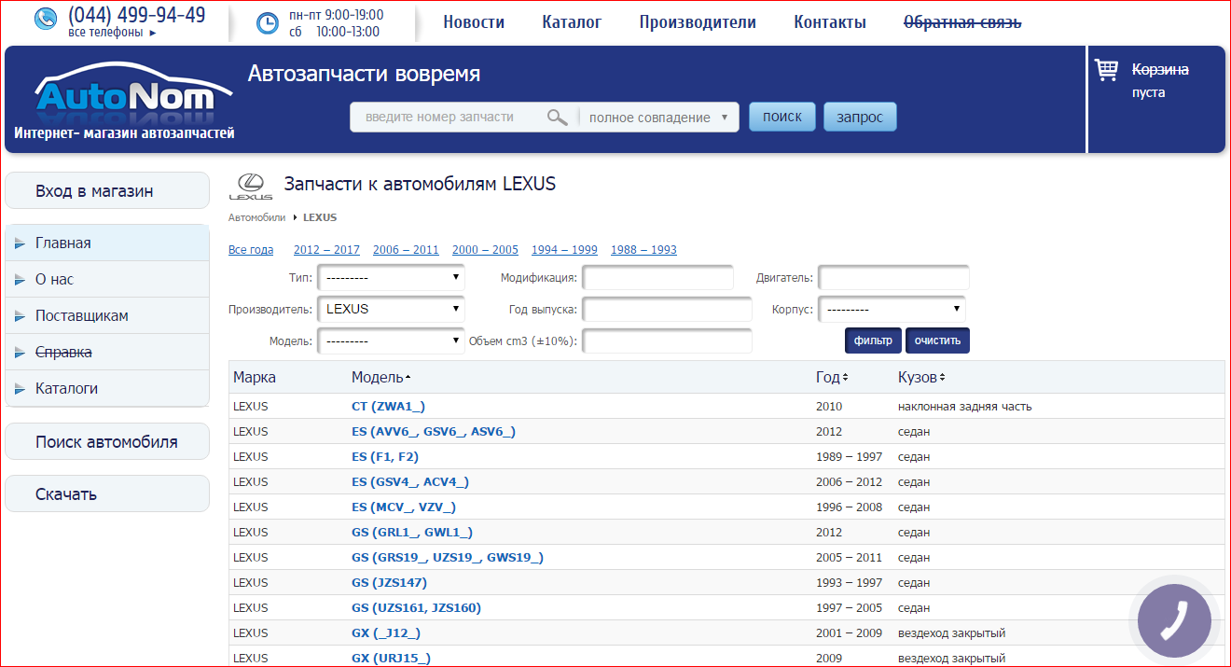Image resolution: width=1231 pixels, height=667 pixels.
Task: Click the arrow icon beside Каталоги
Action: click(x=21, y=389)
